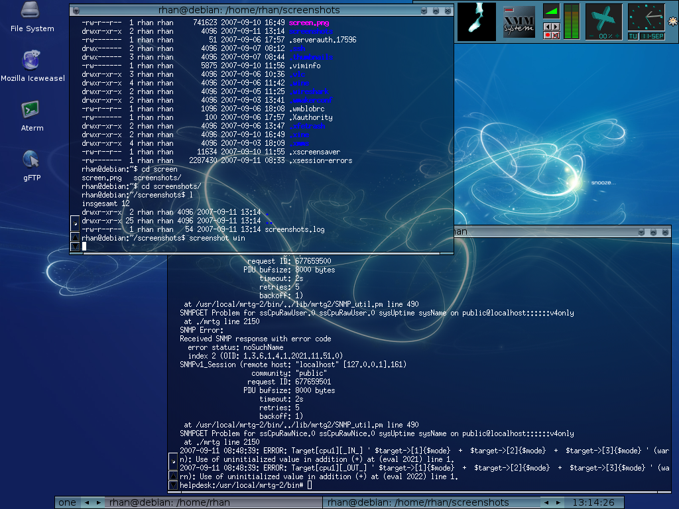Viewport: 679px width, 509px height.
Task: Adjust the green volume wedge in mixer applet
Action: [x=551, y=11]
